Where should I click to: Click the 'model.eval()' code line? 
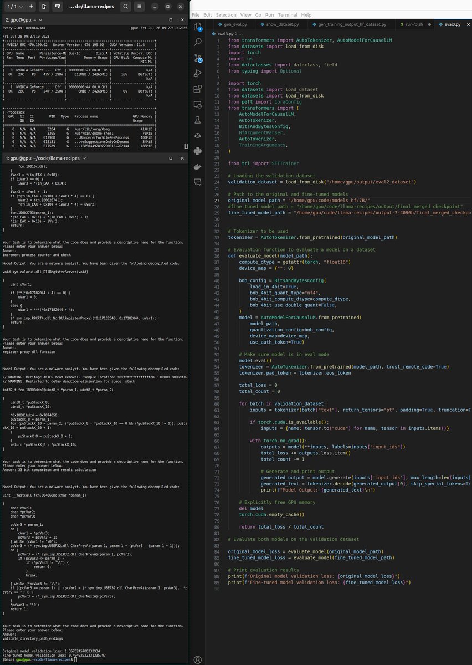(255, 360)
